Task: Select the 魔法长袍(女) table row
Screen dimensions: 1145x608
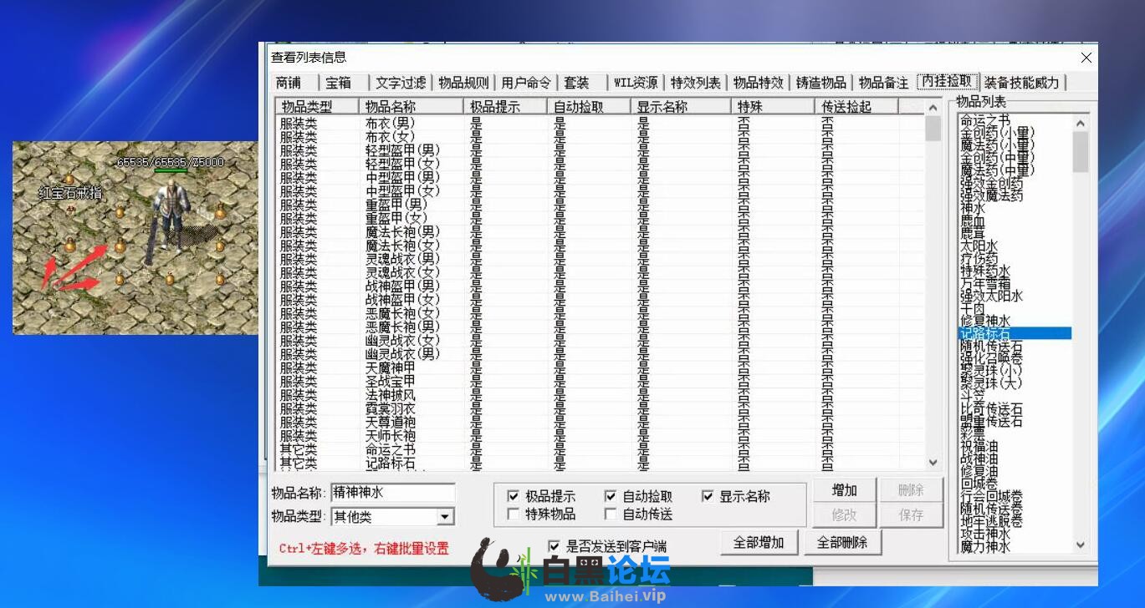Action: click(x=600, y=246)
